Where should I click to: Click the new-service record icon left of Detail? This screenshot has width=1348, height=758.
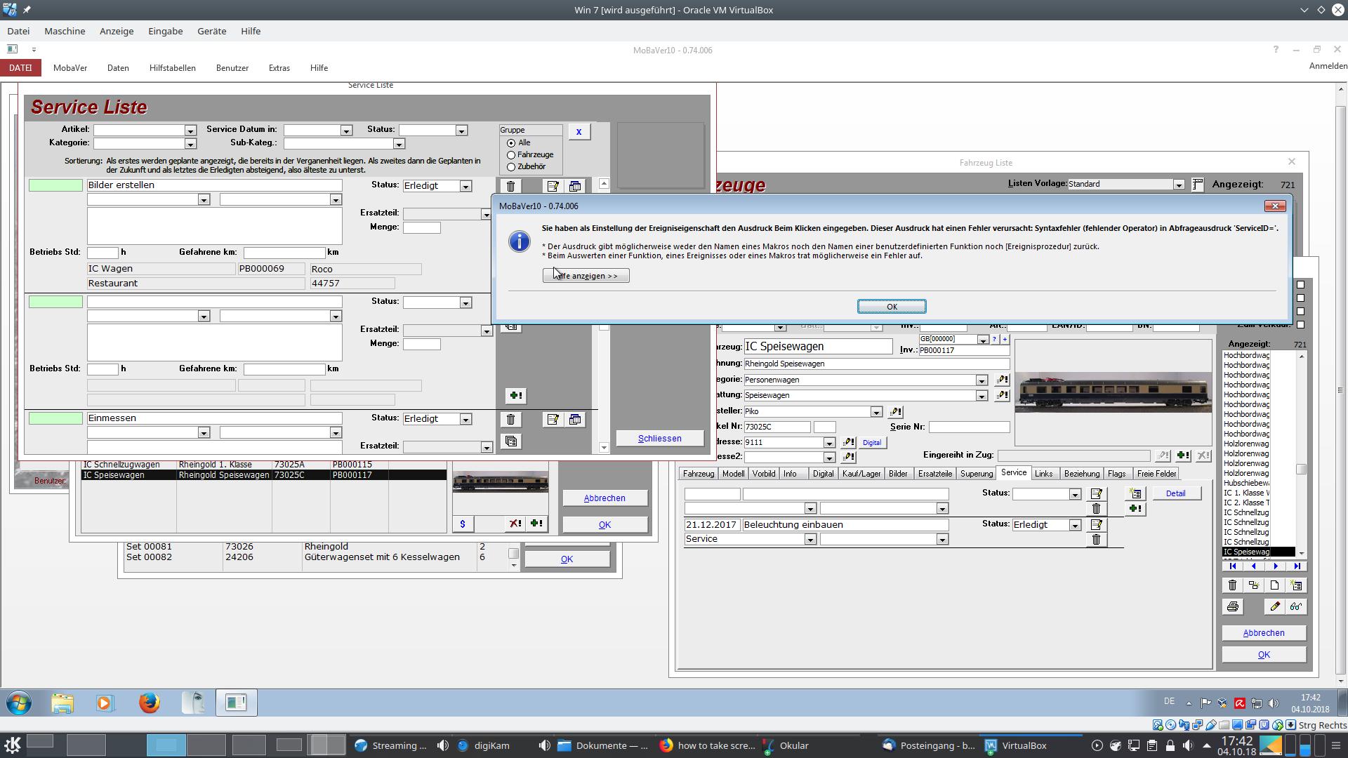1135,494
